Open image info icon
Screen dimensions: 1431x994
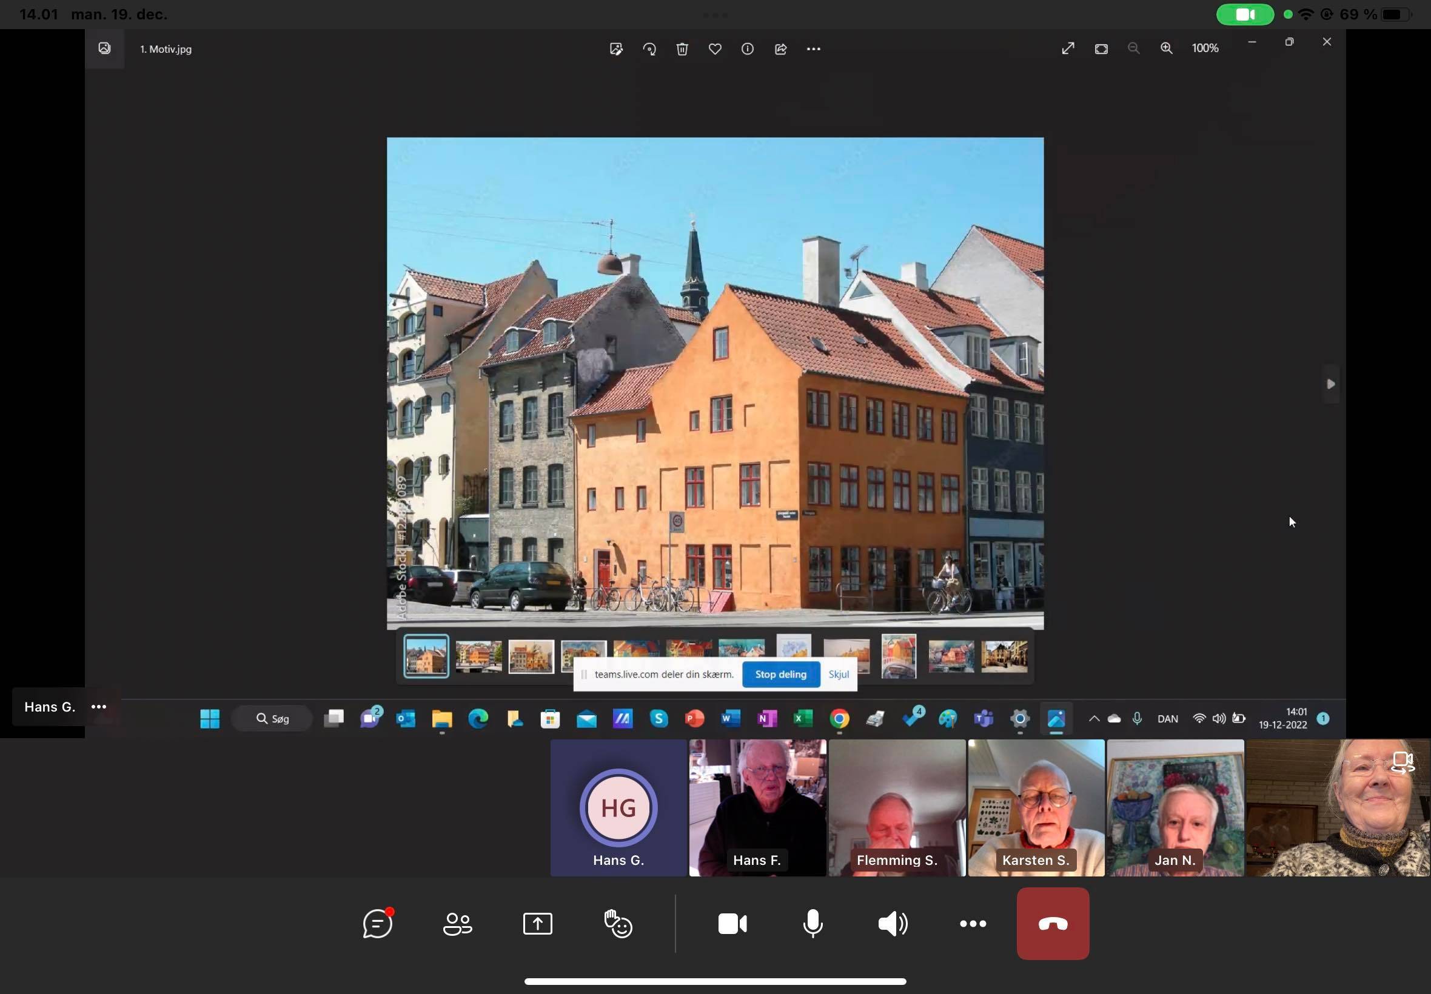pyautogui.click(x=748, y=49)
